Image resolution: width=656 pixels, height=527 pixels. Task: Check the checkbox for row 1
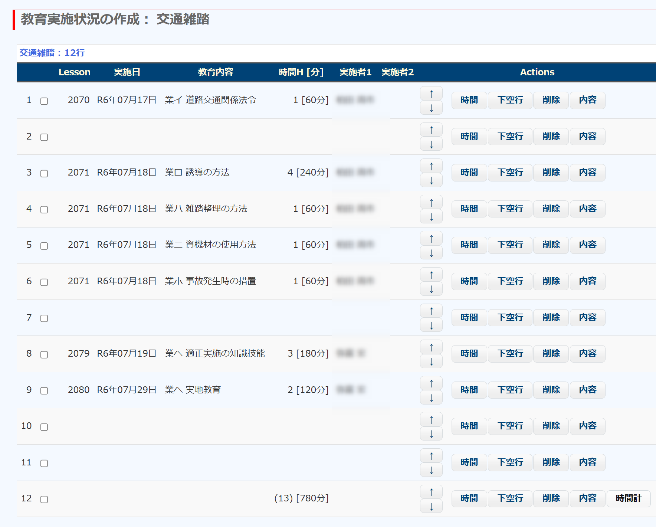[x=44, y=101]
